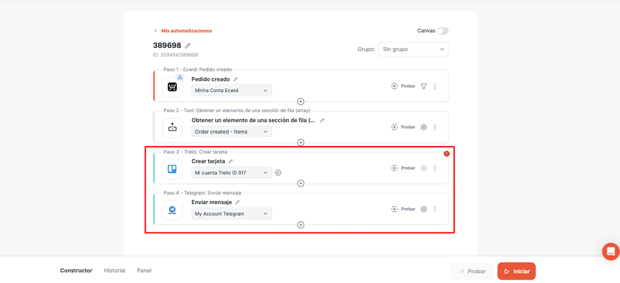
Task: Open the support chat widget
Action: (x=611, y=251)
